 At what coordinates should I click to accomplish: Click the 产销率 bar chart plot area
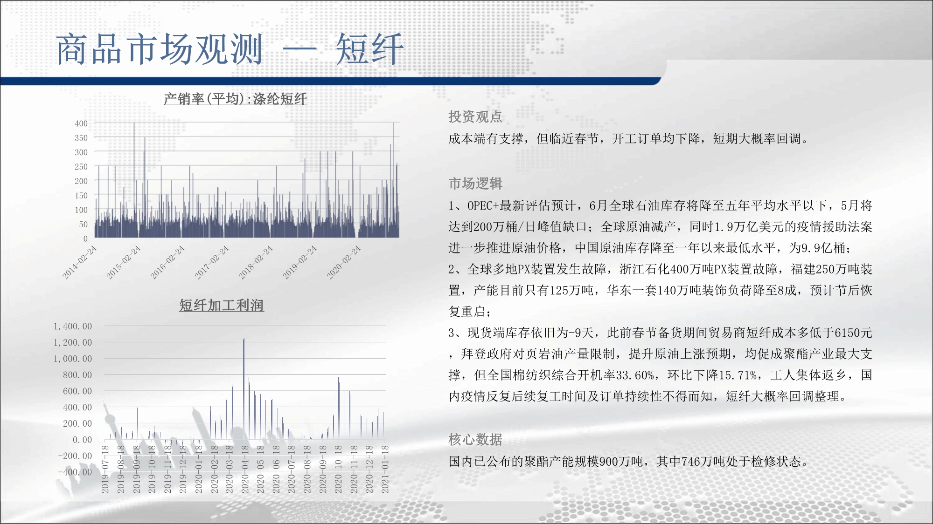pos(247,180)
